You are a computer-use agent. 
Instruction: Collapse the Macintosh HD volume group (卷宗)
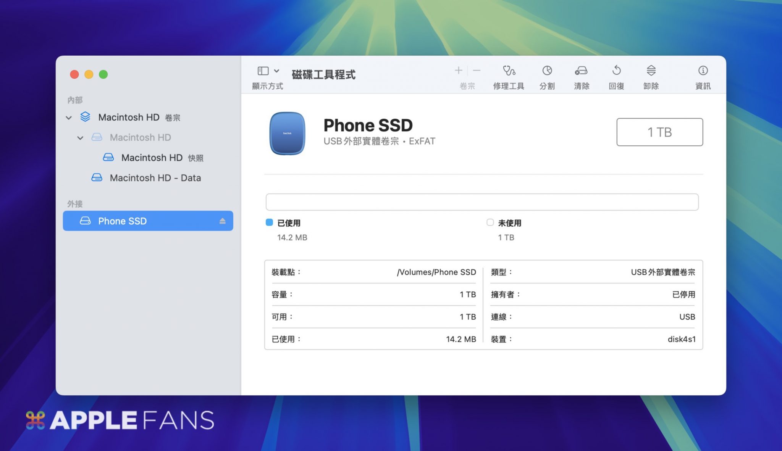pyautogui.click(x=69, y=118)
